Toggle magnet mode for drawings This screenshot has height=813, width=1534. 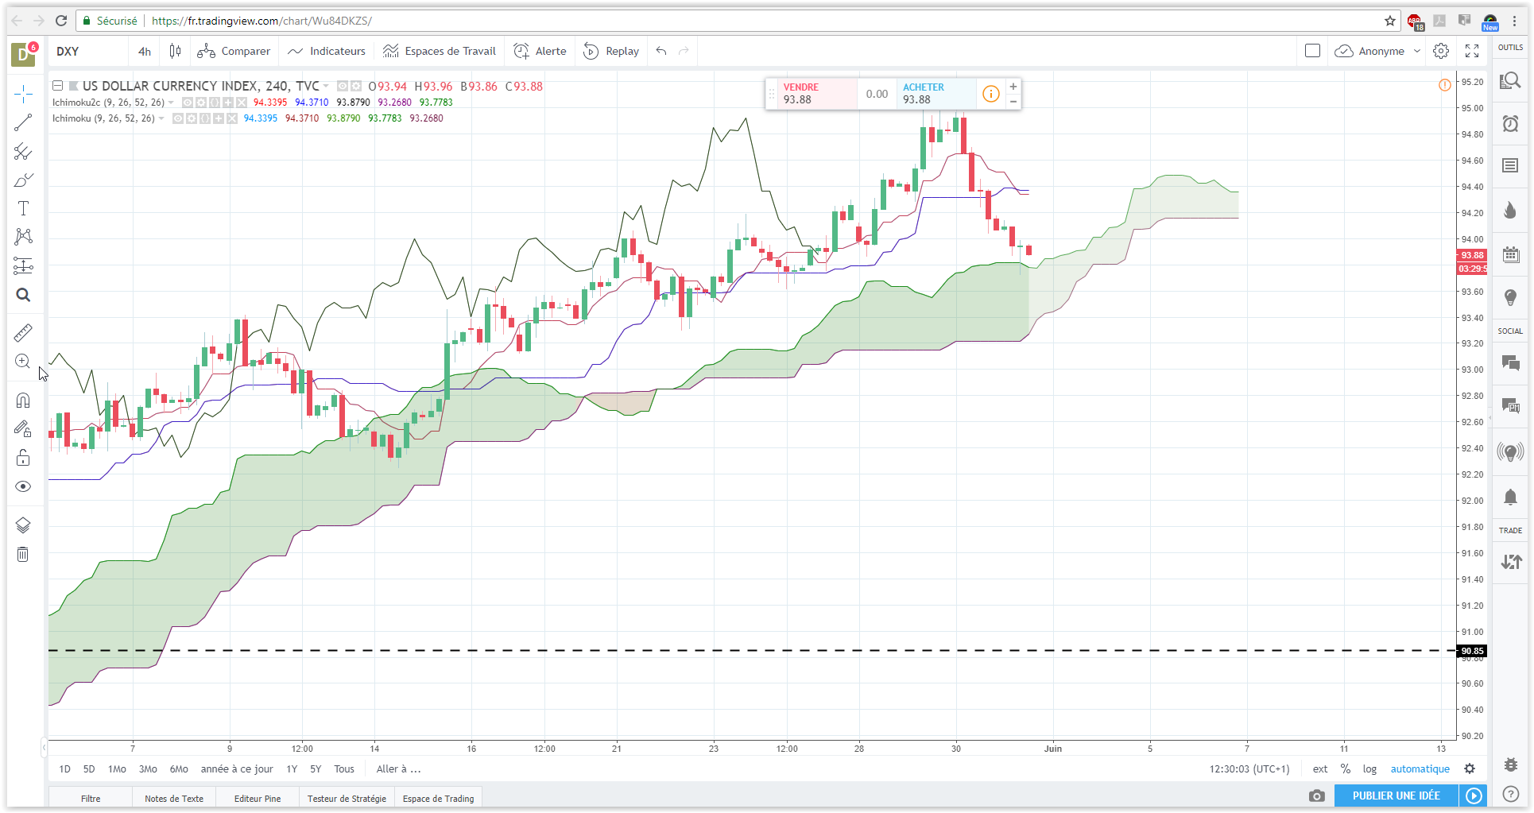point(23,400)
